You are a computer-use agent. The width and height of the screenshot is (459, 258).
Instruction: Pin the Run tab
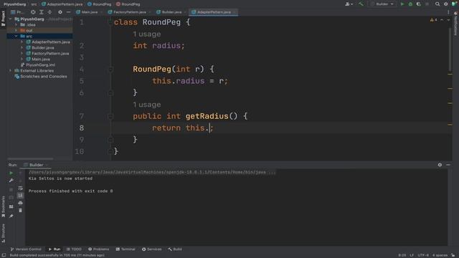coord(11,216)
